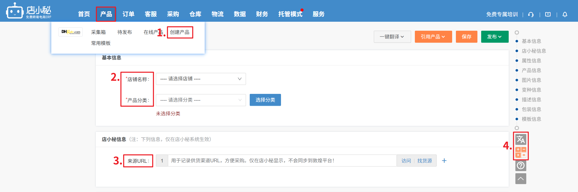Open the help manual book icon
Screen dimensions: 578x192
coord(548,14)
